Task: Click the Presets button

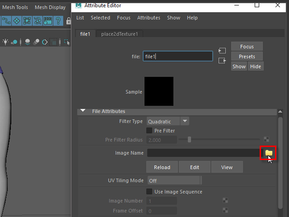Action: [x=247, y=57]
